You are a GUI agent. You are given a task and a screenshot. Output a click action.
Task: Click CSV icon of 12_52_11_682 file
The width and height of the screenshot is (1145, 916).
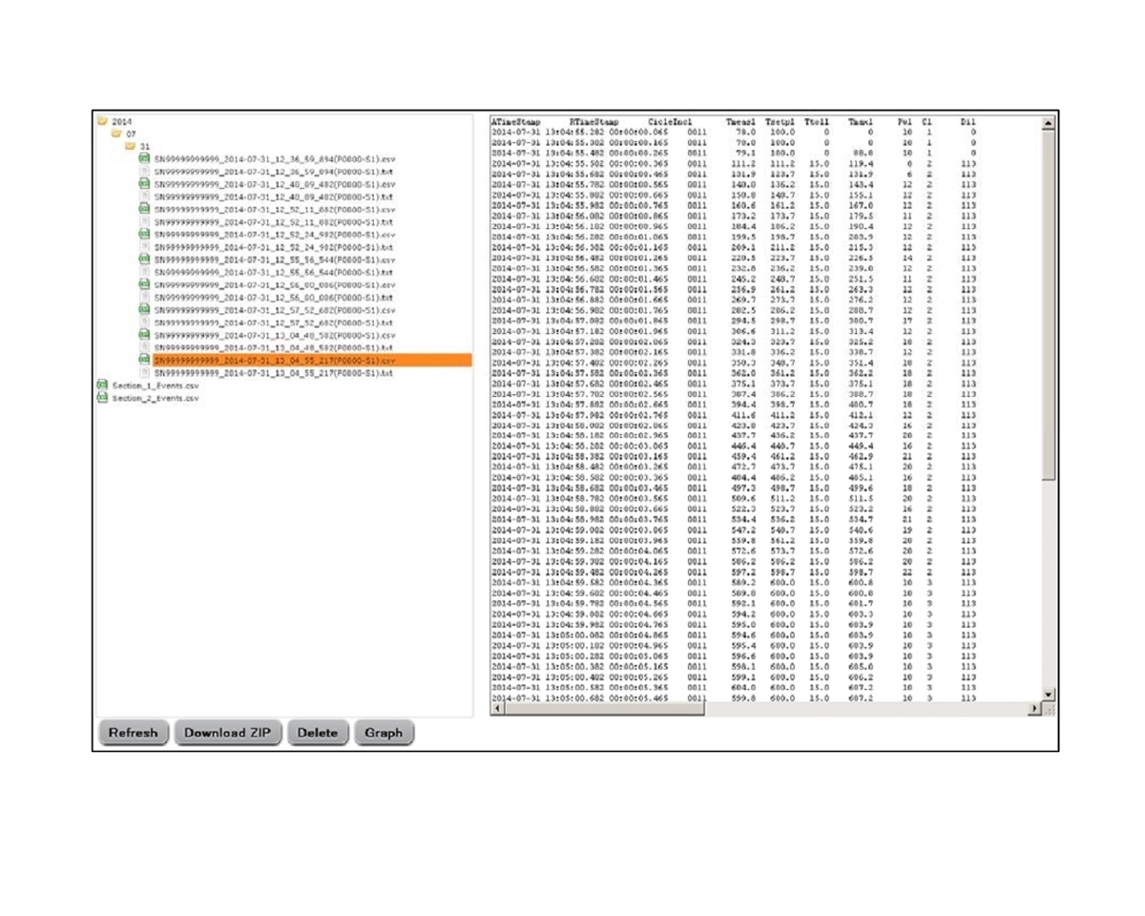pos(144,208)
